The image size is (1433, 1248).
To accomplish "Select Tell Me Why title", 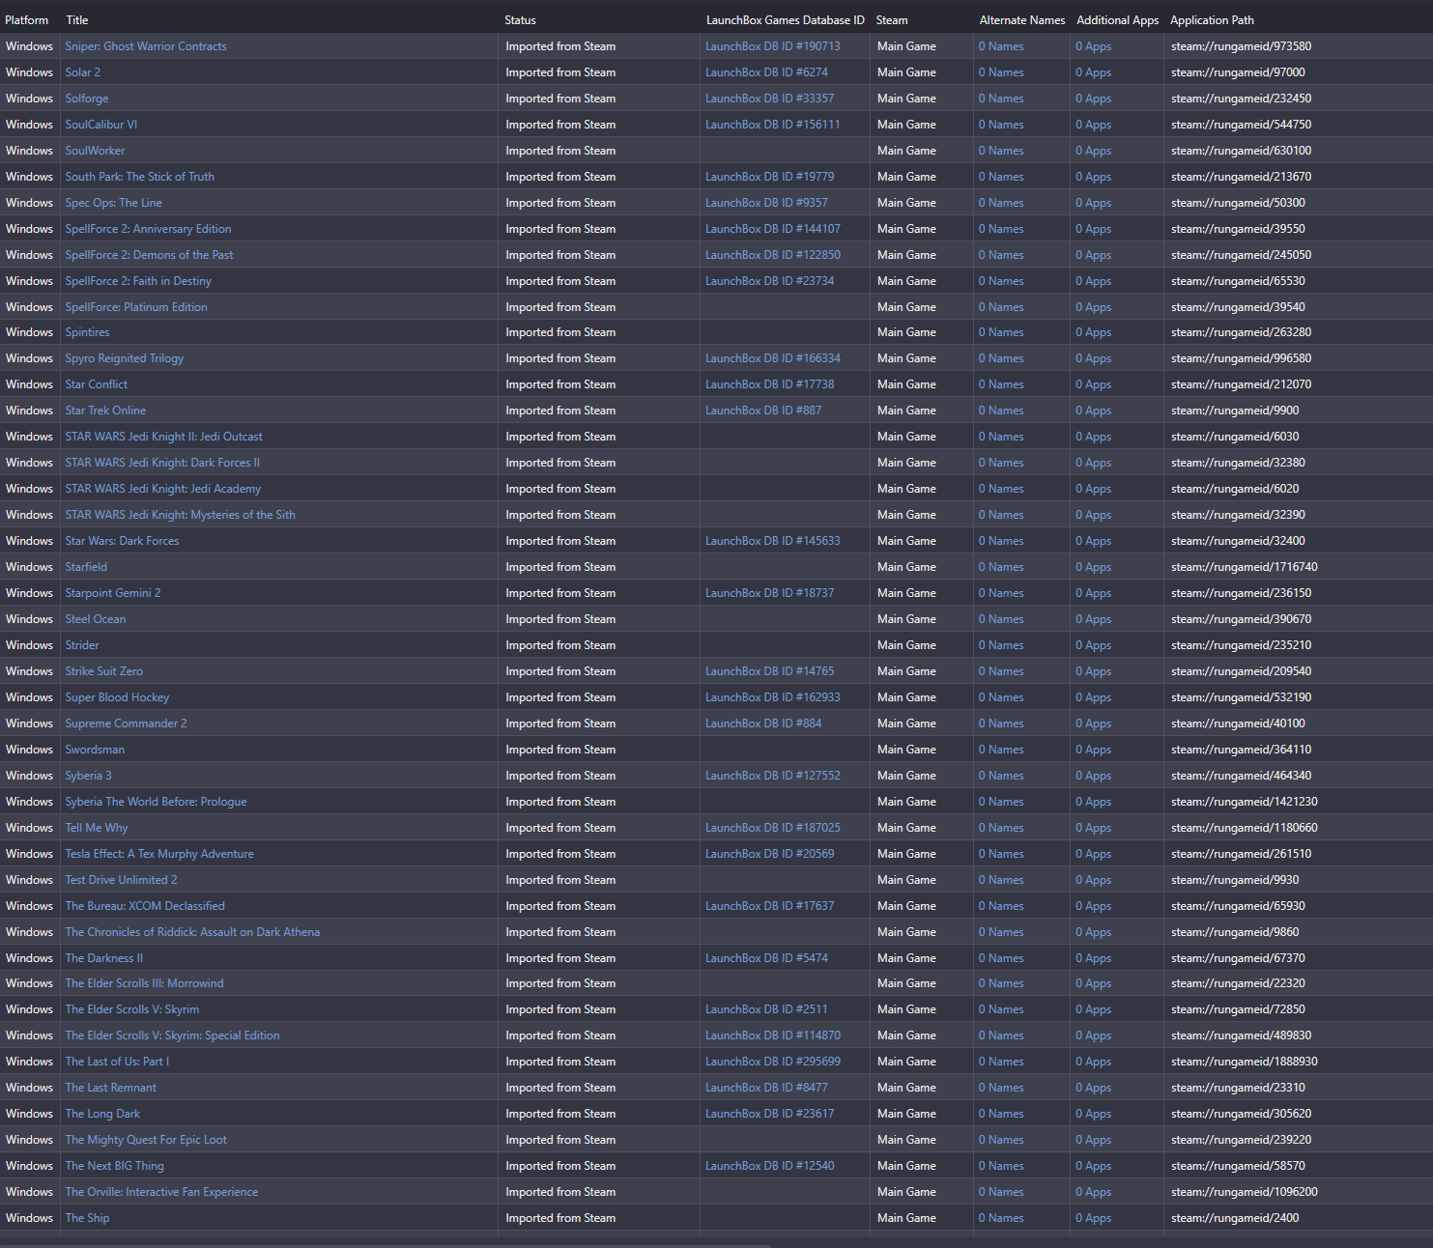I will tap(97, 828).
